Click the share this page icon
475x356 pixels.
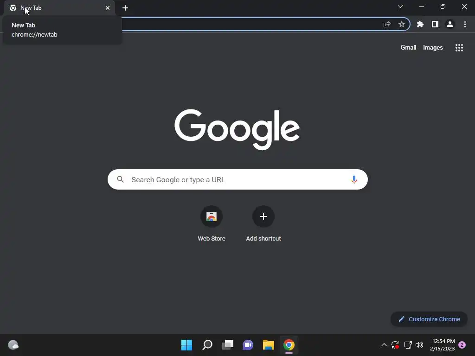coord(387,24)
